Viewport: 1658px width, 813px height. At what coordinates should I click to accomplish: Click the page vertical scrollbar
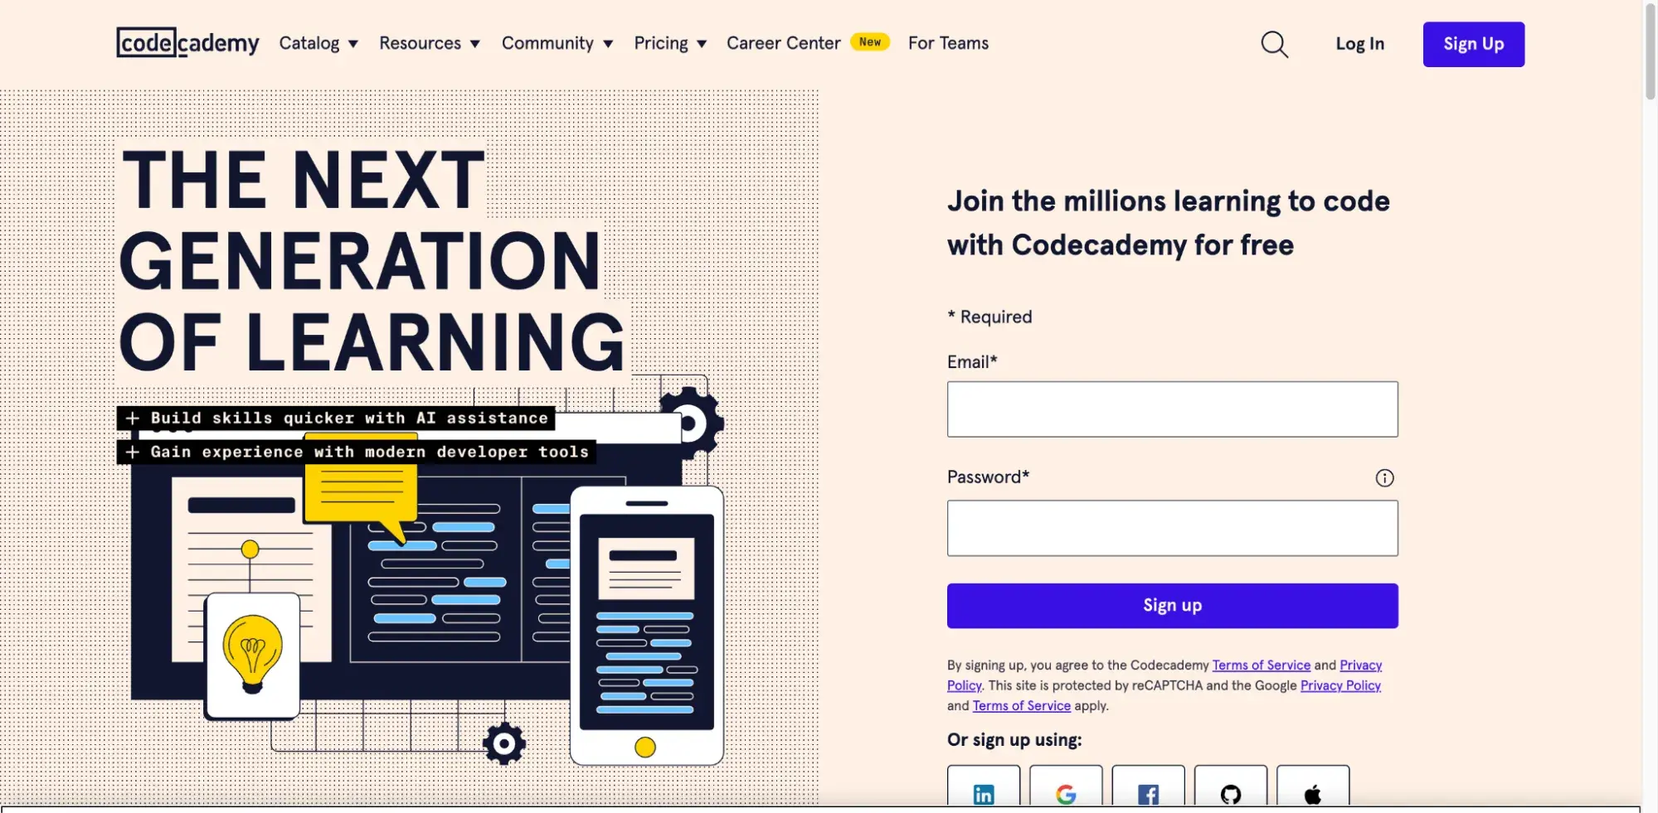coord(1650,50)
